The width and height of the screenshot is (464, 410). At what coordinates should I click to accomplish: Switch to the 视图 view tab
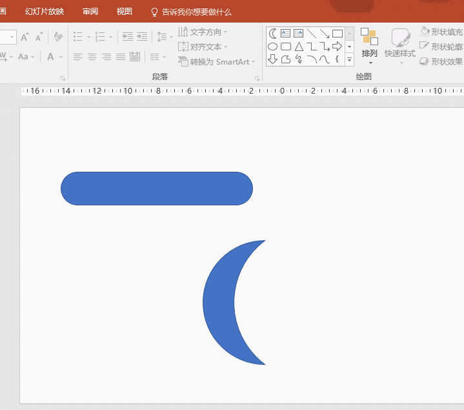coord(124,12)
